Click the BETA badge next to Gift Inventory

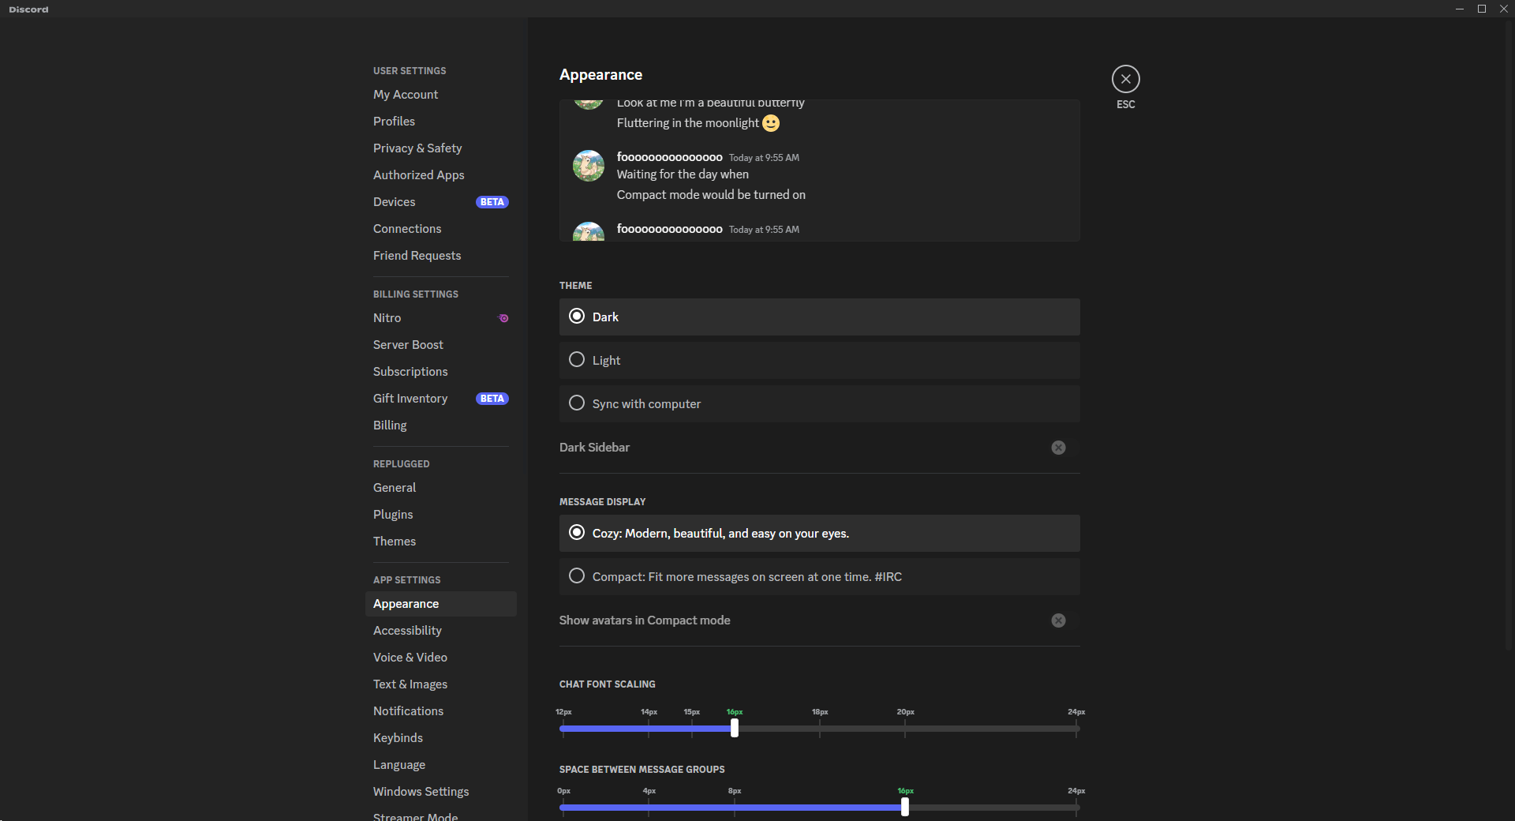(x=492, y=399)
